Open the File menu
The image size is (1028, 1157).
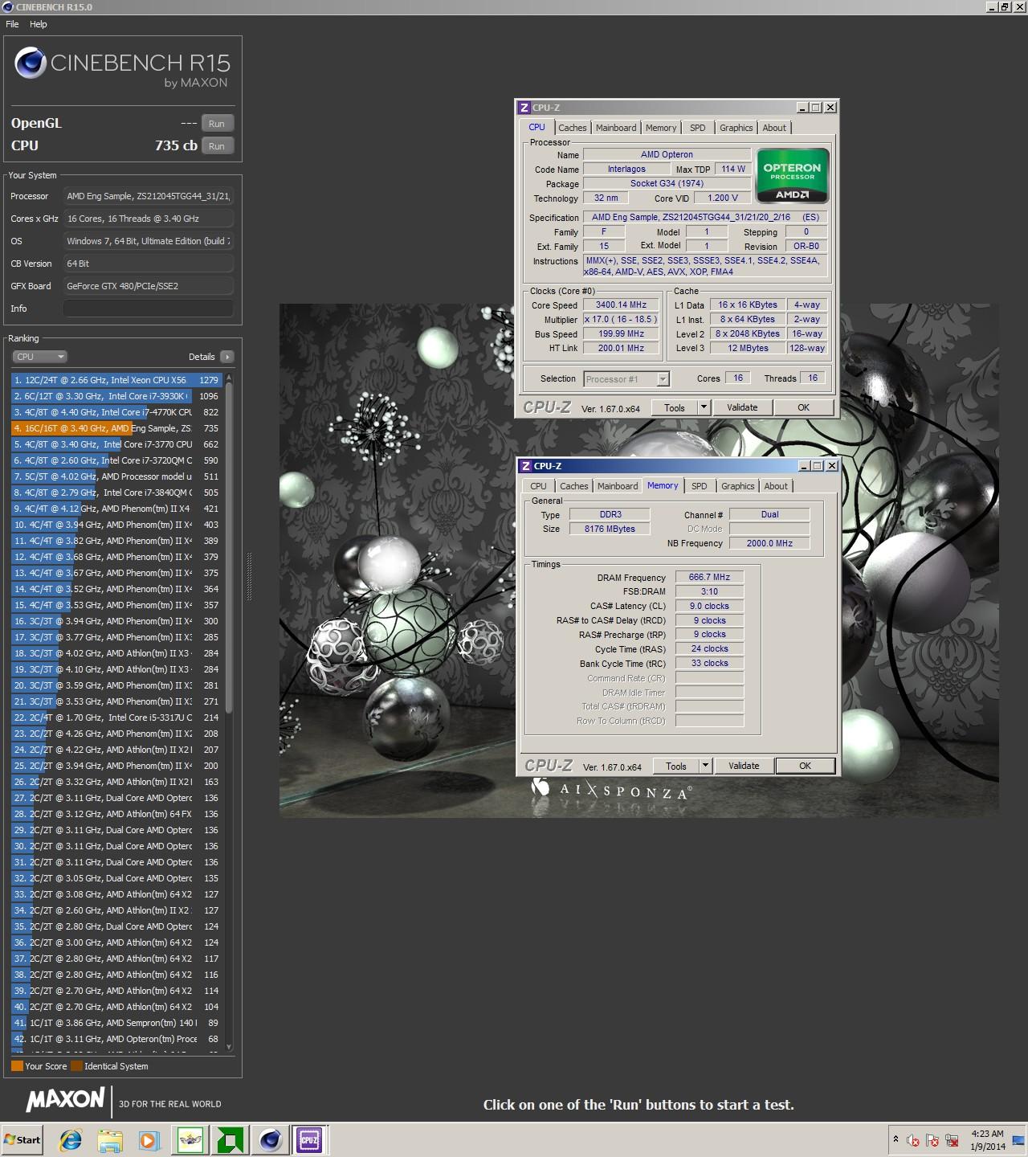(12, 24)
